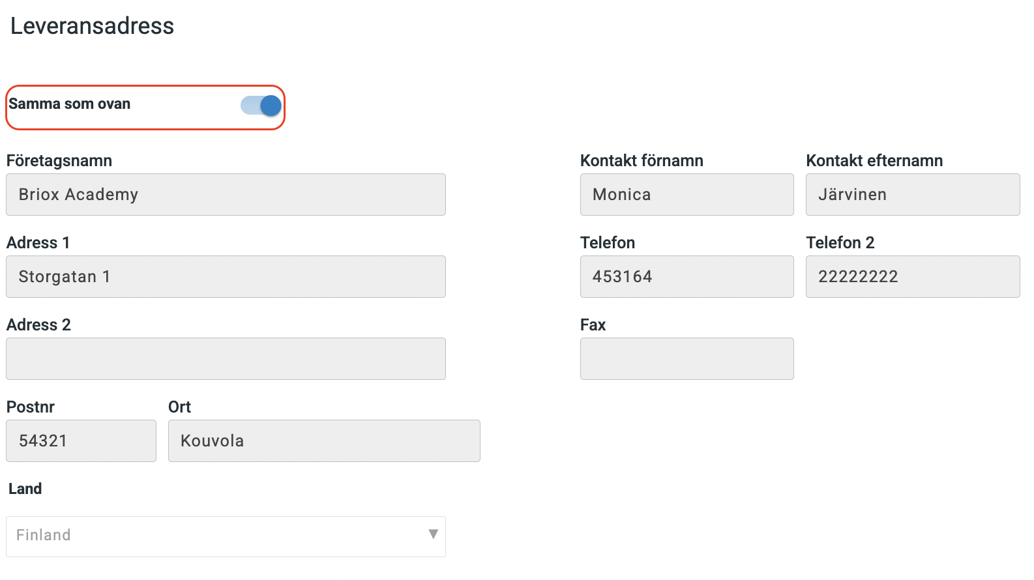Click the Företagsnamn field with Briox Academy

(226, 194)
